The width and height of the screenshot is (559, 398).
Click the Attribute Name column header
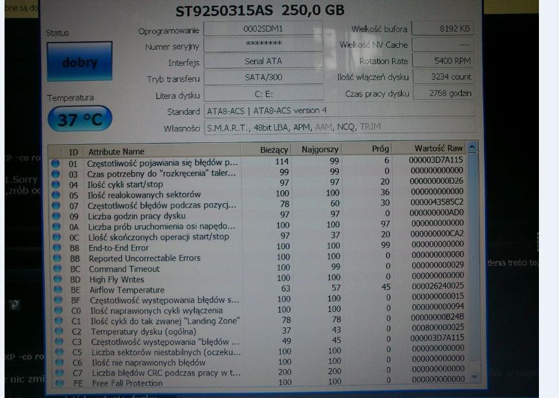162,151
